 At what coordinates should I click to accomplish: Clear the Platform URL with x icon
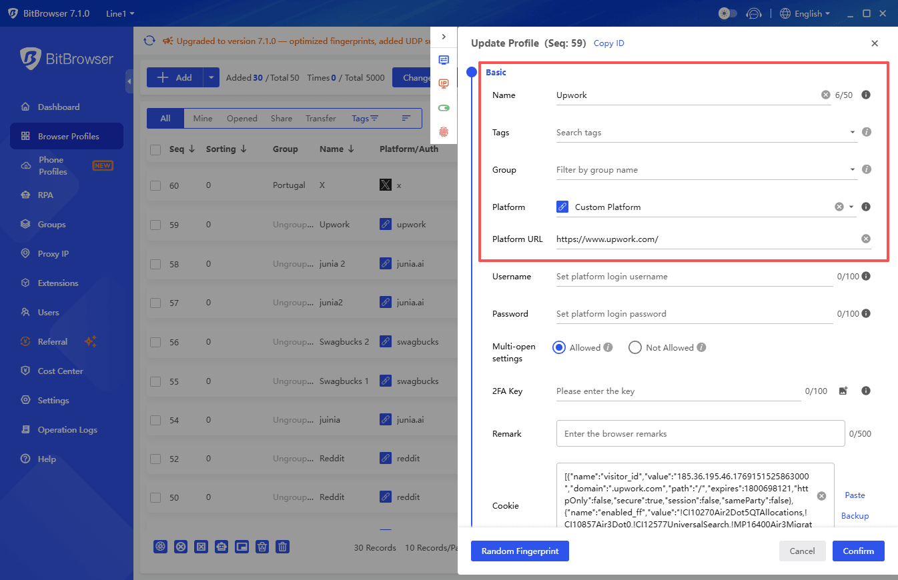tap(865, 239)
